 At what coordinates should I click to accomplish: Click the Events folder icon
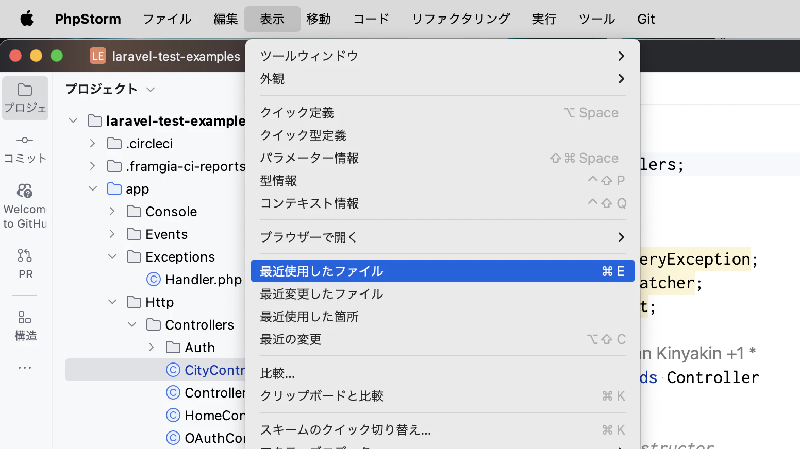pyautogui.click(x=134, y=234)
